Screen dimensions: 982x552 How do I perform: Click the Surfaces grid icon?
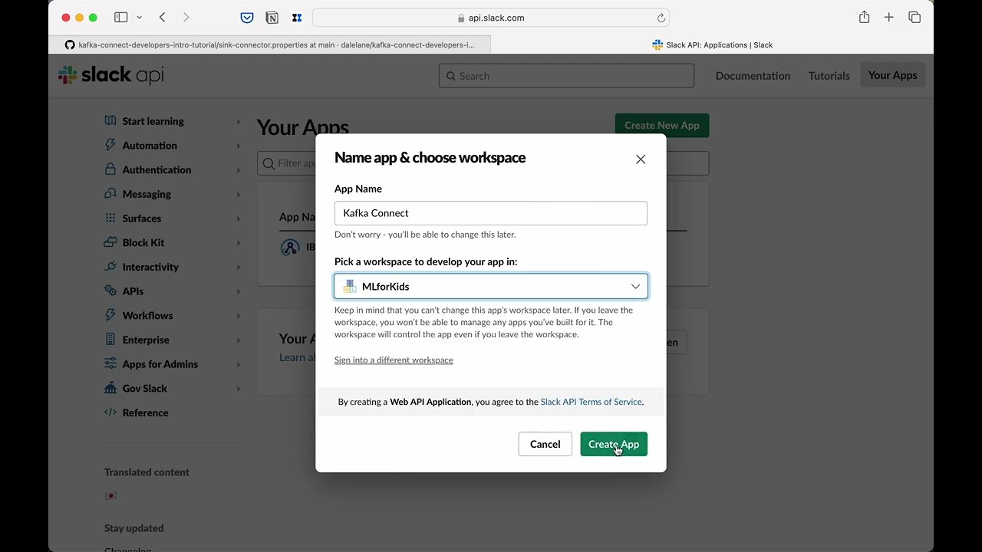[x=110, y=218]
